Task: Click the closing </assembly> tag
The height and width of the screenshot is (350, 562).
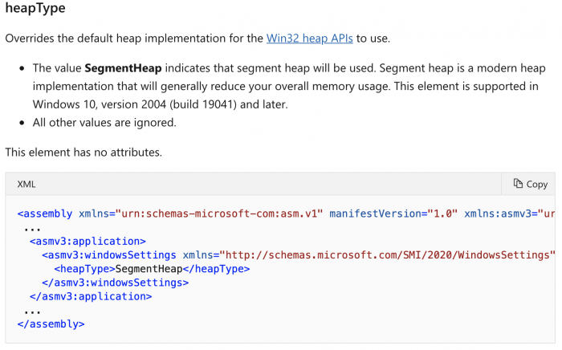Action: coord(51,324)
